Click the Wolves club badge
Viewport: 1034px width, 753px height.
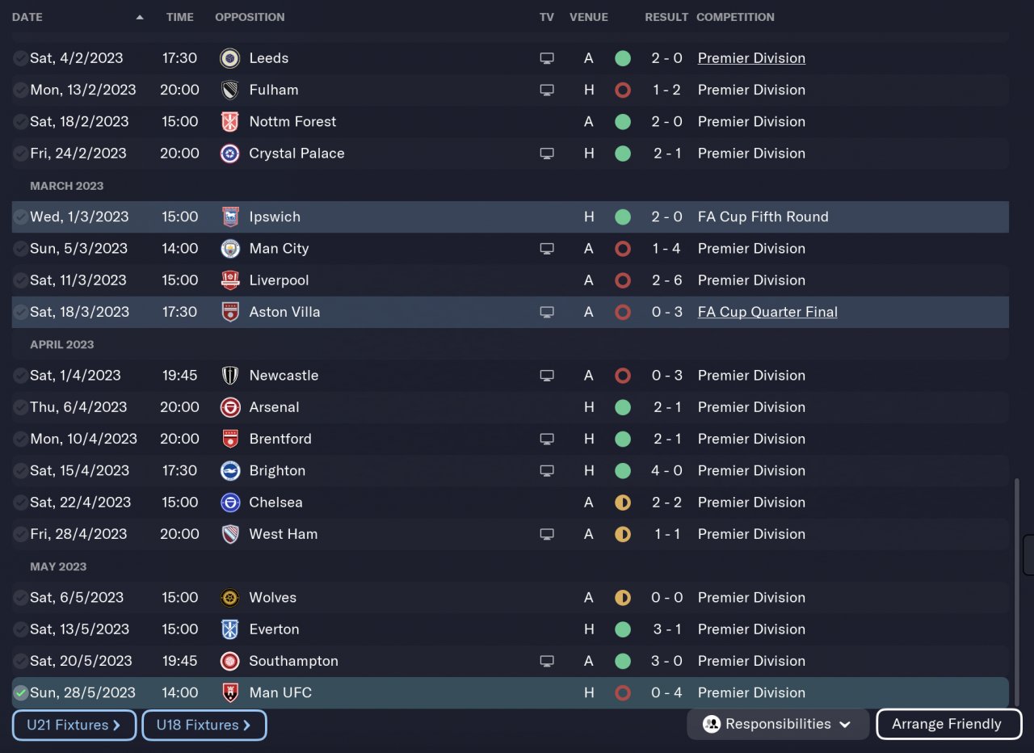230,598
